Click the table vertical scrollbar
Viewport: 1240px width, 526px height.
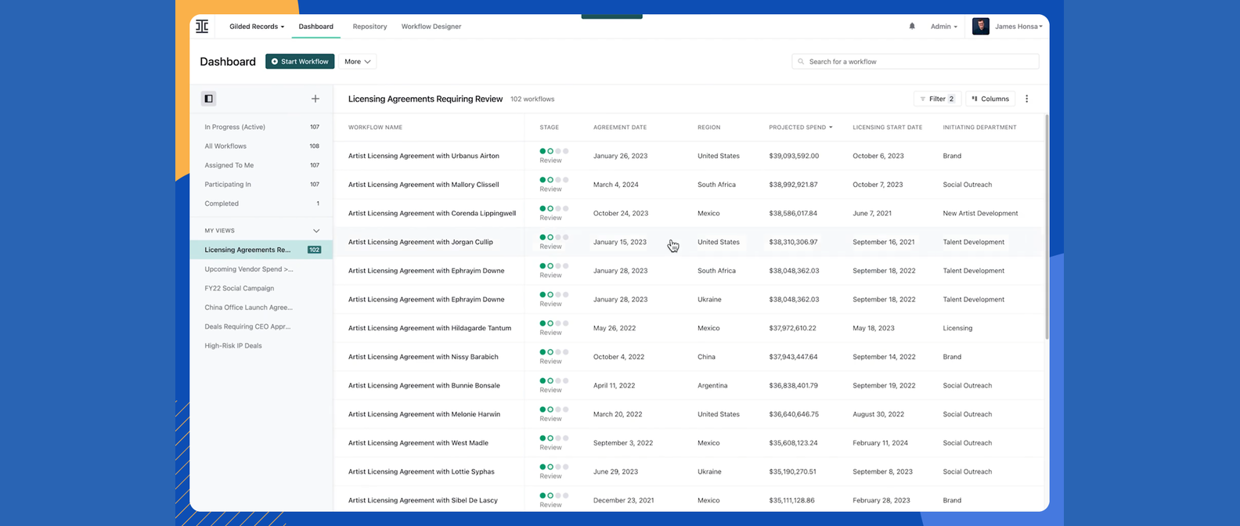[1047, 227]
